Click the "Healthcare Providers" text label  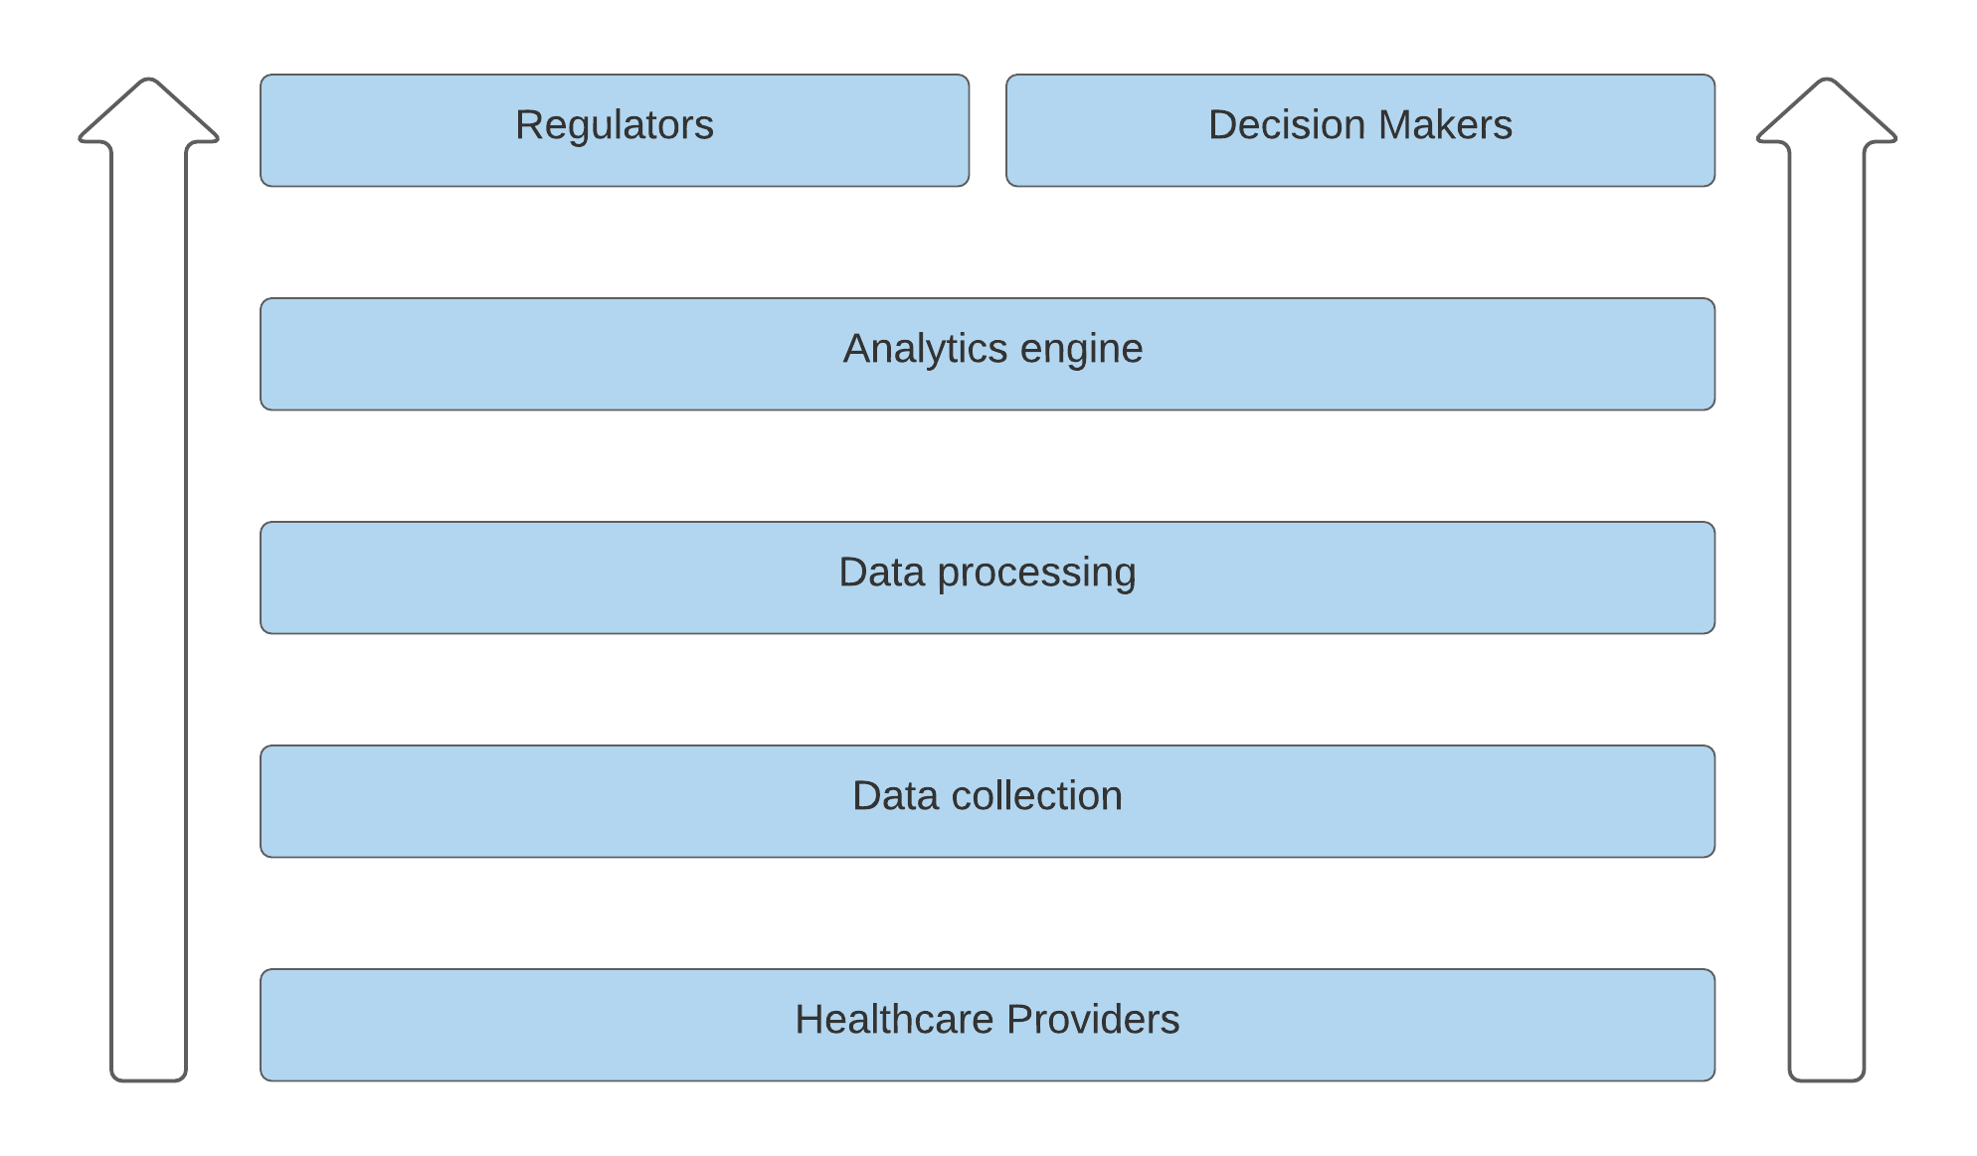tap(988, 1020)
